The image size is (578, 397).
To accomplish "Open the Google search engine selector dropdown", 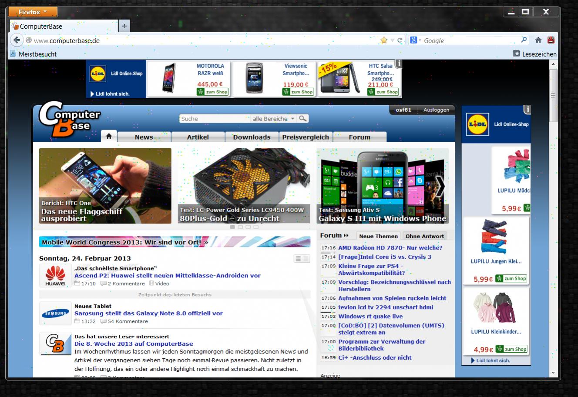I will pos(416,40).
